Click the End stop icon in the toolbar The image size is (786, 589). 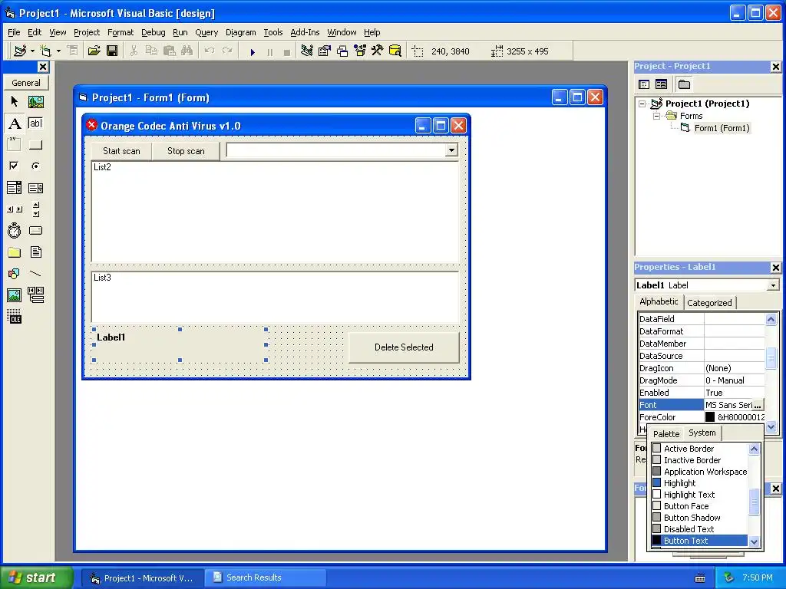(287, 51)
